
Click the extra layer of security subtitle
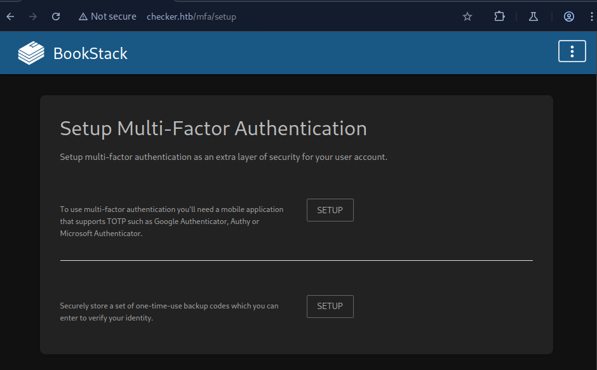223,157
